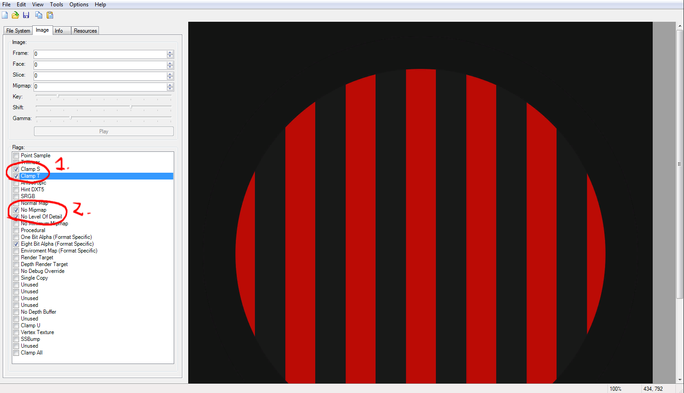Image resolution: width=684 pixels, height=393 pixels.
Task: Increase the Mipmap value with its up arrow
Action: click(170, 85)
